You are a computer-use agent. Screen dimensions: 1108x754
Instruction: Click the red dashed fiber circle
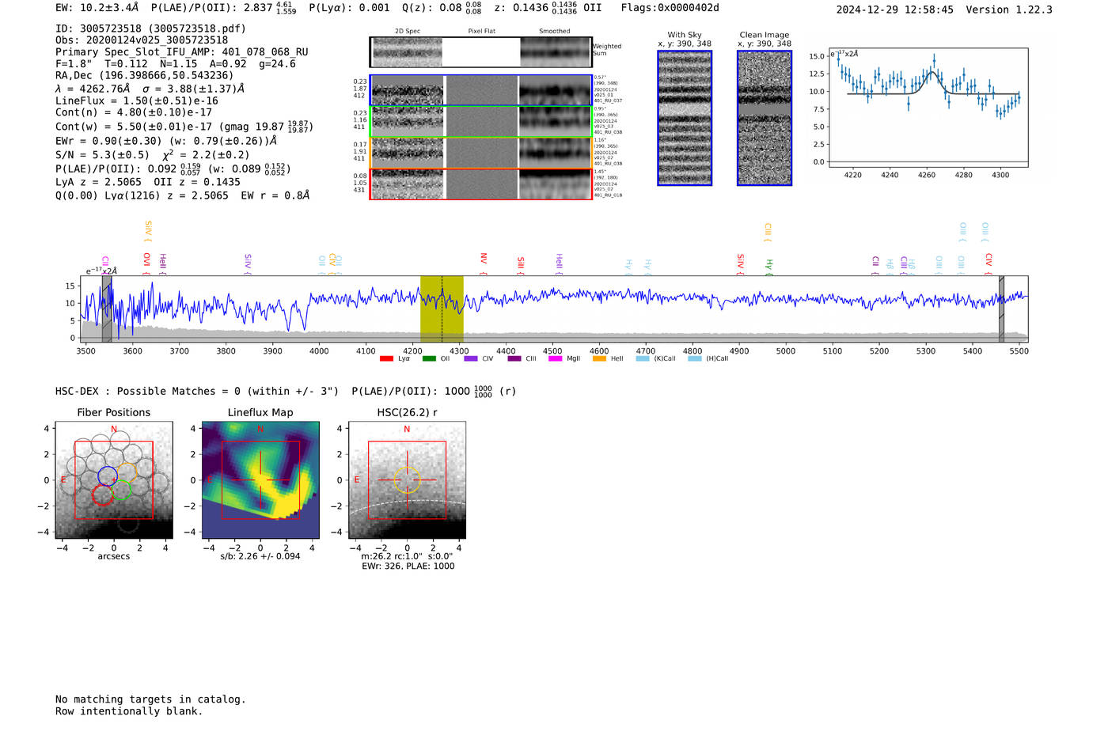[102, 495]
